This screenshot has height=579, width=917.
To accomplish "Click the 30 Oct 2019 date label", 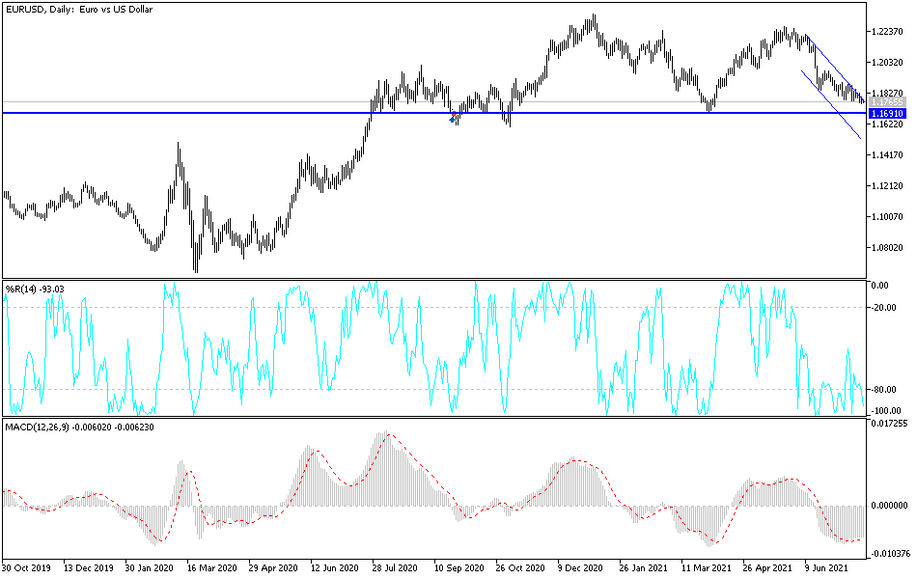I will click(x=28, y=569).
